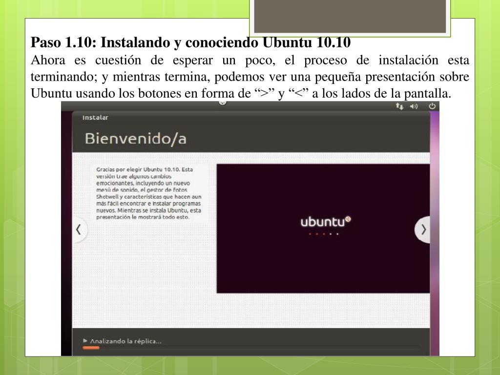Viewport: 500px width, 375px height.
Task: Click the 'Gracias por elegir Ubuntu 10.10' paragraph
Action: (x=148, y=193)
